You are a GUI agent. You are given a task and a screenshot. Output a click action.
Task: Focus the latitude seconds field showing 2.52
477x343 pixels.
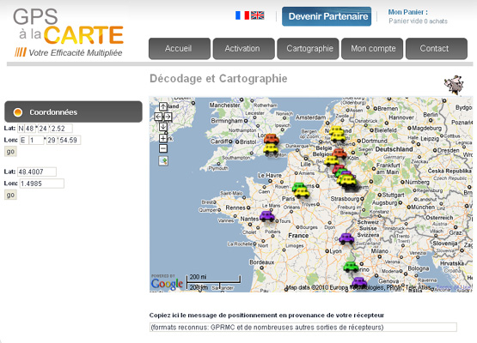point(61,129)
